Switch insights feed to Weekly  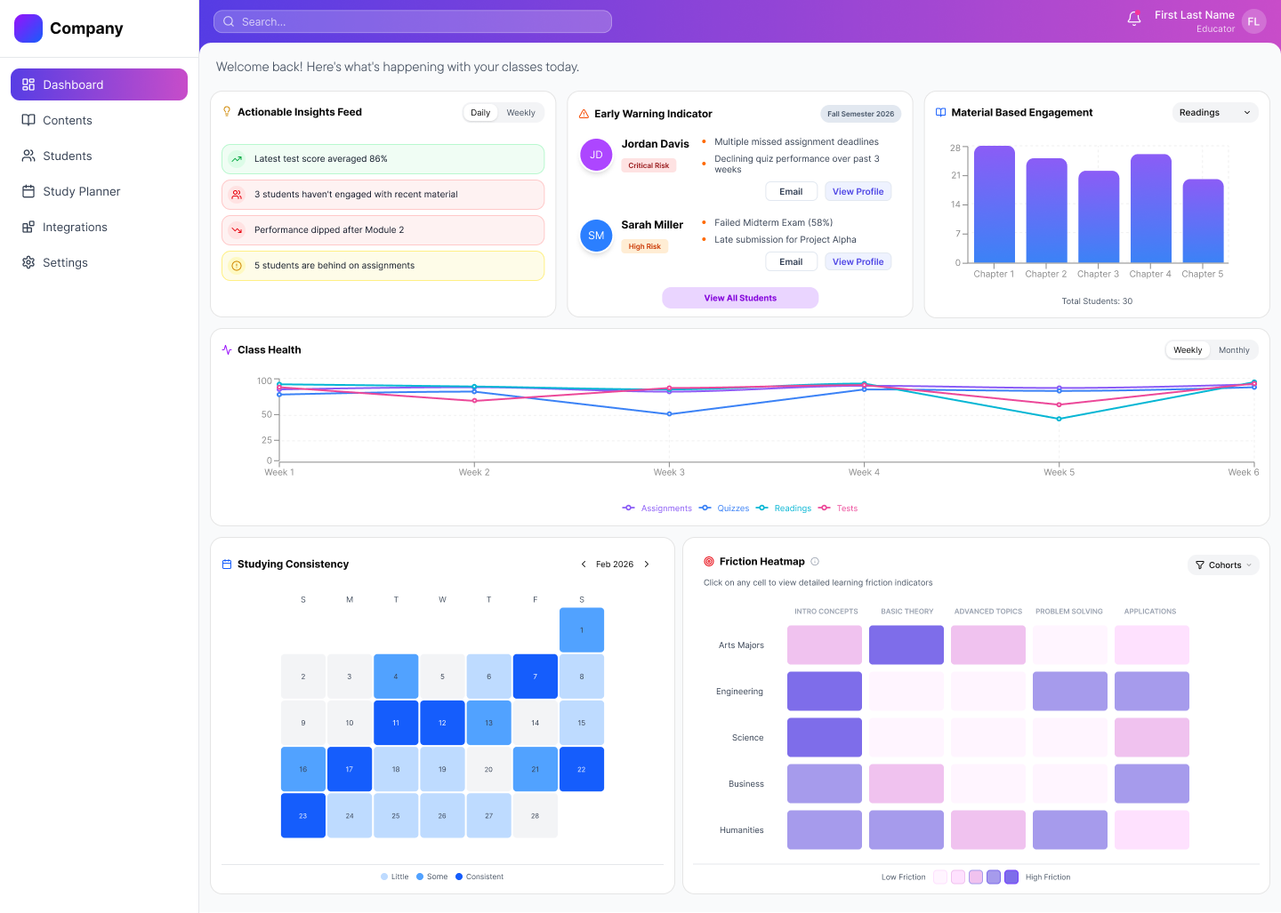[x=520, y=113]
